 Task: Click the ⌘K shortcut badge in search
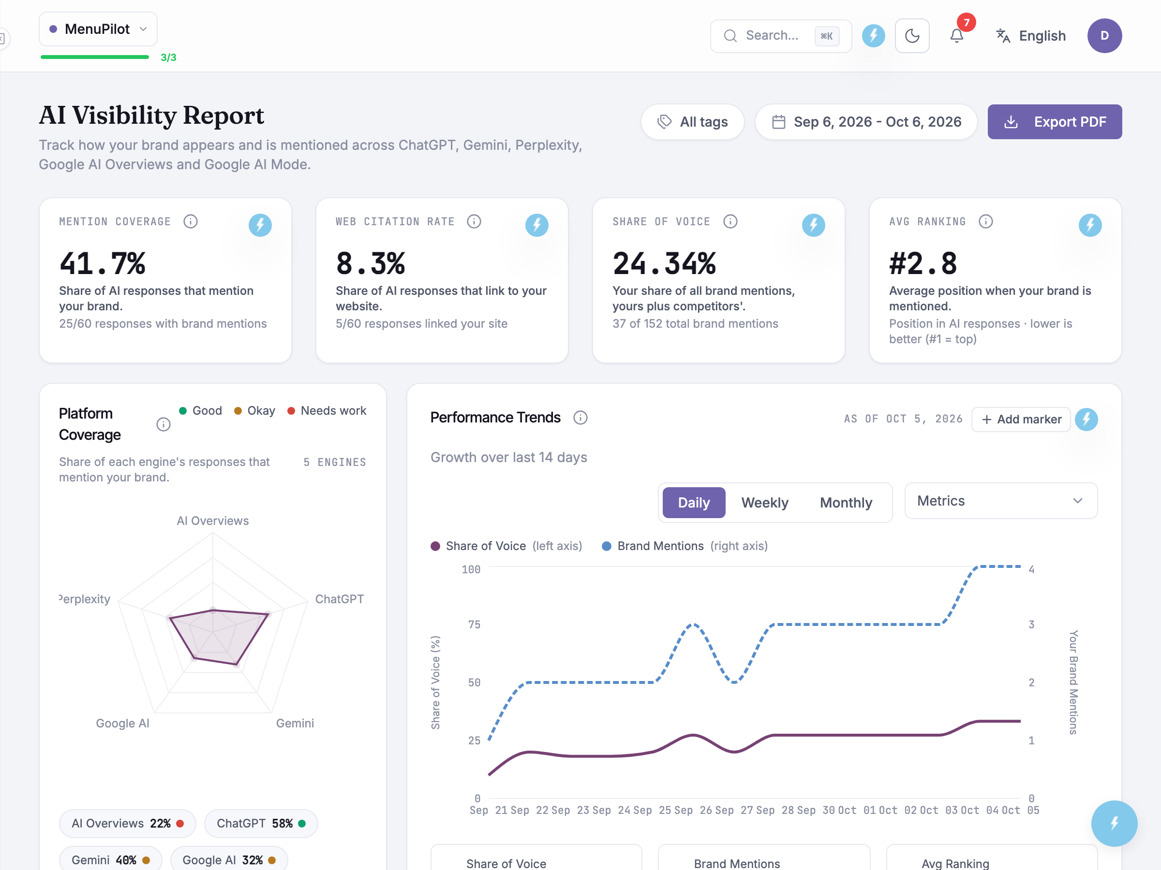[827, 36]
